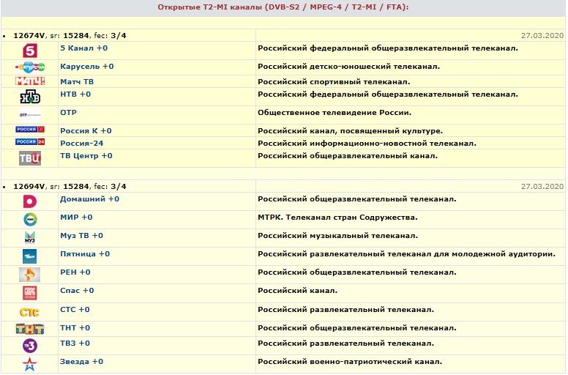The image size is (568, 375).
Task: Click transponder text '12694V, sr: 15284'
Action: [51, 187]
